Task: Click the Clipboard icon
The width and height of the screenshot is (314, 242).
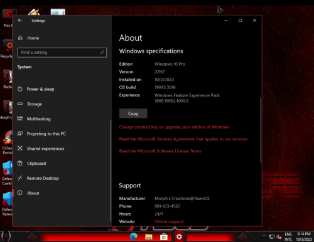Action: click(x=20, y=163)
